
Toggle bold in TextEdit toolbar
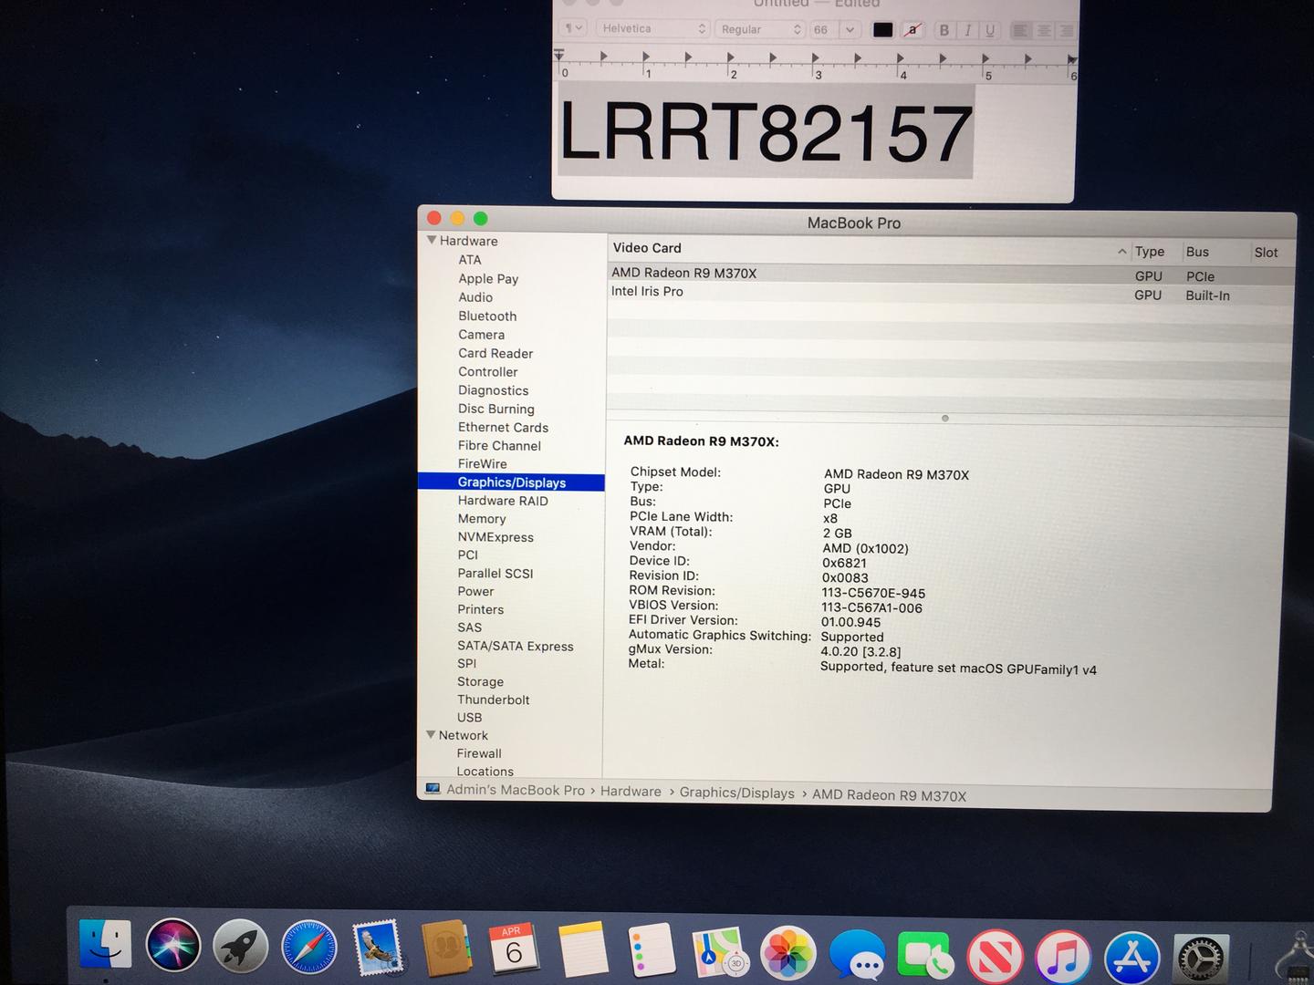click(944, 30)
